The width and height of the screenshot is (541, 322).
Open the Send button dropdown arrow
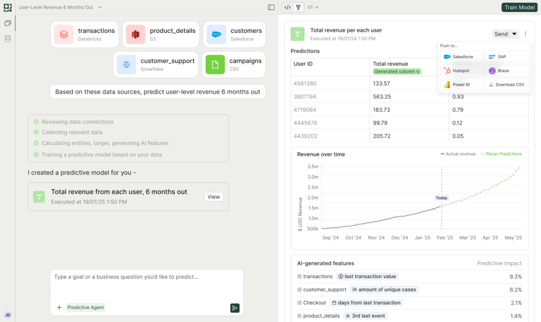coord(515,33)
